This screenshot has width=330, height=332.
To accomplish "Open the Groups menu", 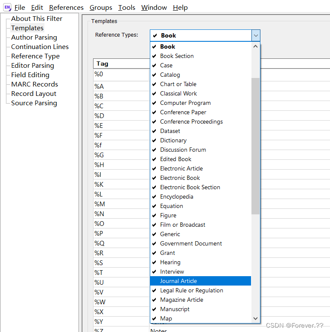I will (x=101, y=8).
